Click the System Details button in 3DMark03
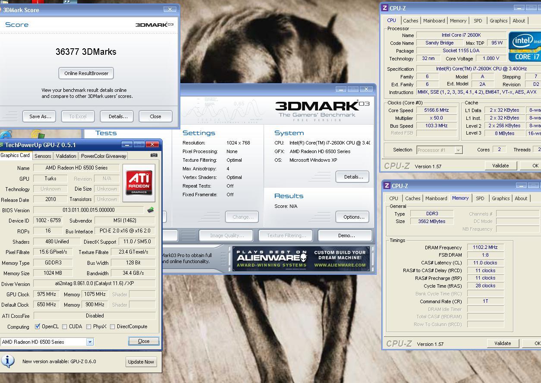Viewport: 541px width, 383px height. (353, 177)
